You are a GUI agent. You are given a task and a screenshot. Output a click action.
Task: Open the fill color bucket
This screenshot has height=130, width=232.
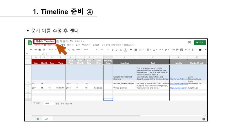click(x=131, y=50)
